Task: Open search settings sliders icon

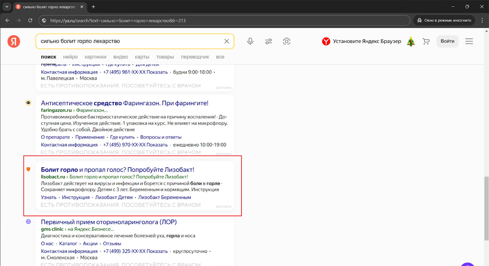Action: pos(269,41)
